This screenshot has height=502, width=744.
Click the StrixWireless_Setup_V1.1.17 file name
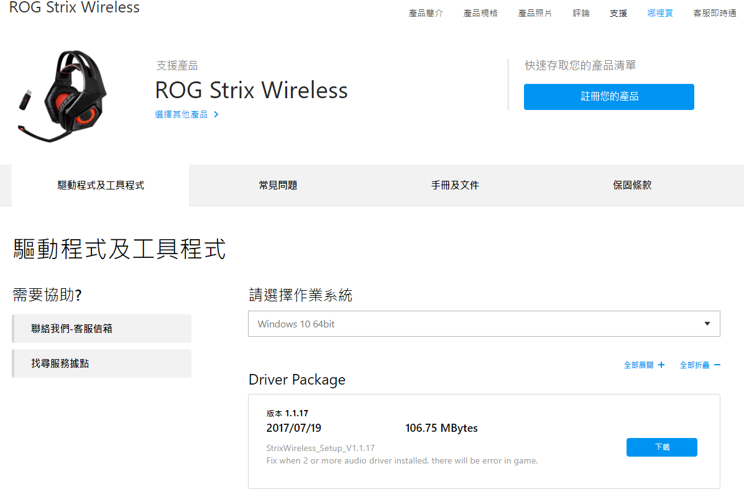[x=320, y=448]
